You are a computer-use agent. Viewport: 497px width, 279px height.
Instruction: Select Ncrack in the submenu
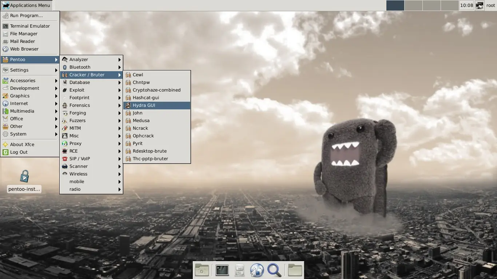point(157,128)
